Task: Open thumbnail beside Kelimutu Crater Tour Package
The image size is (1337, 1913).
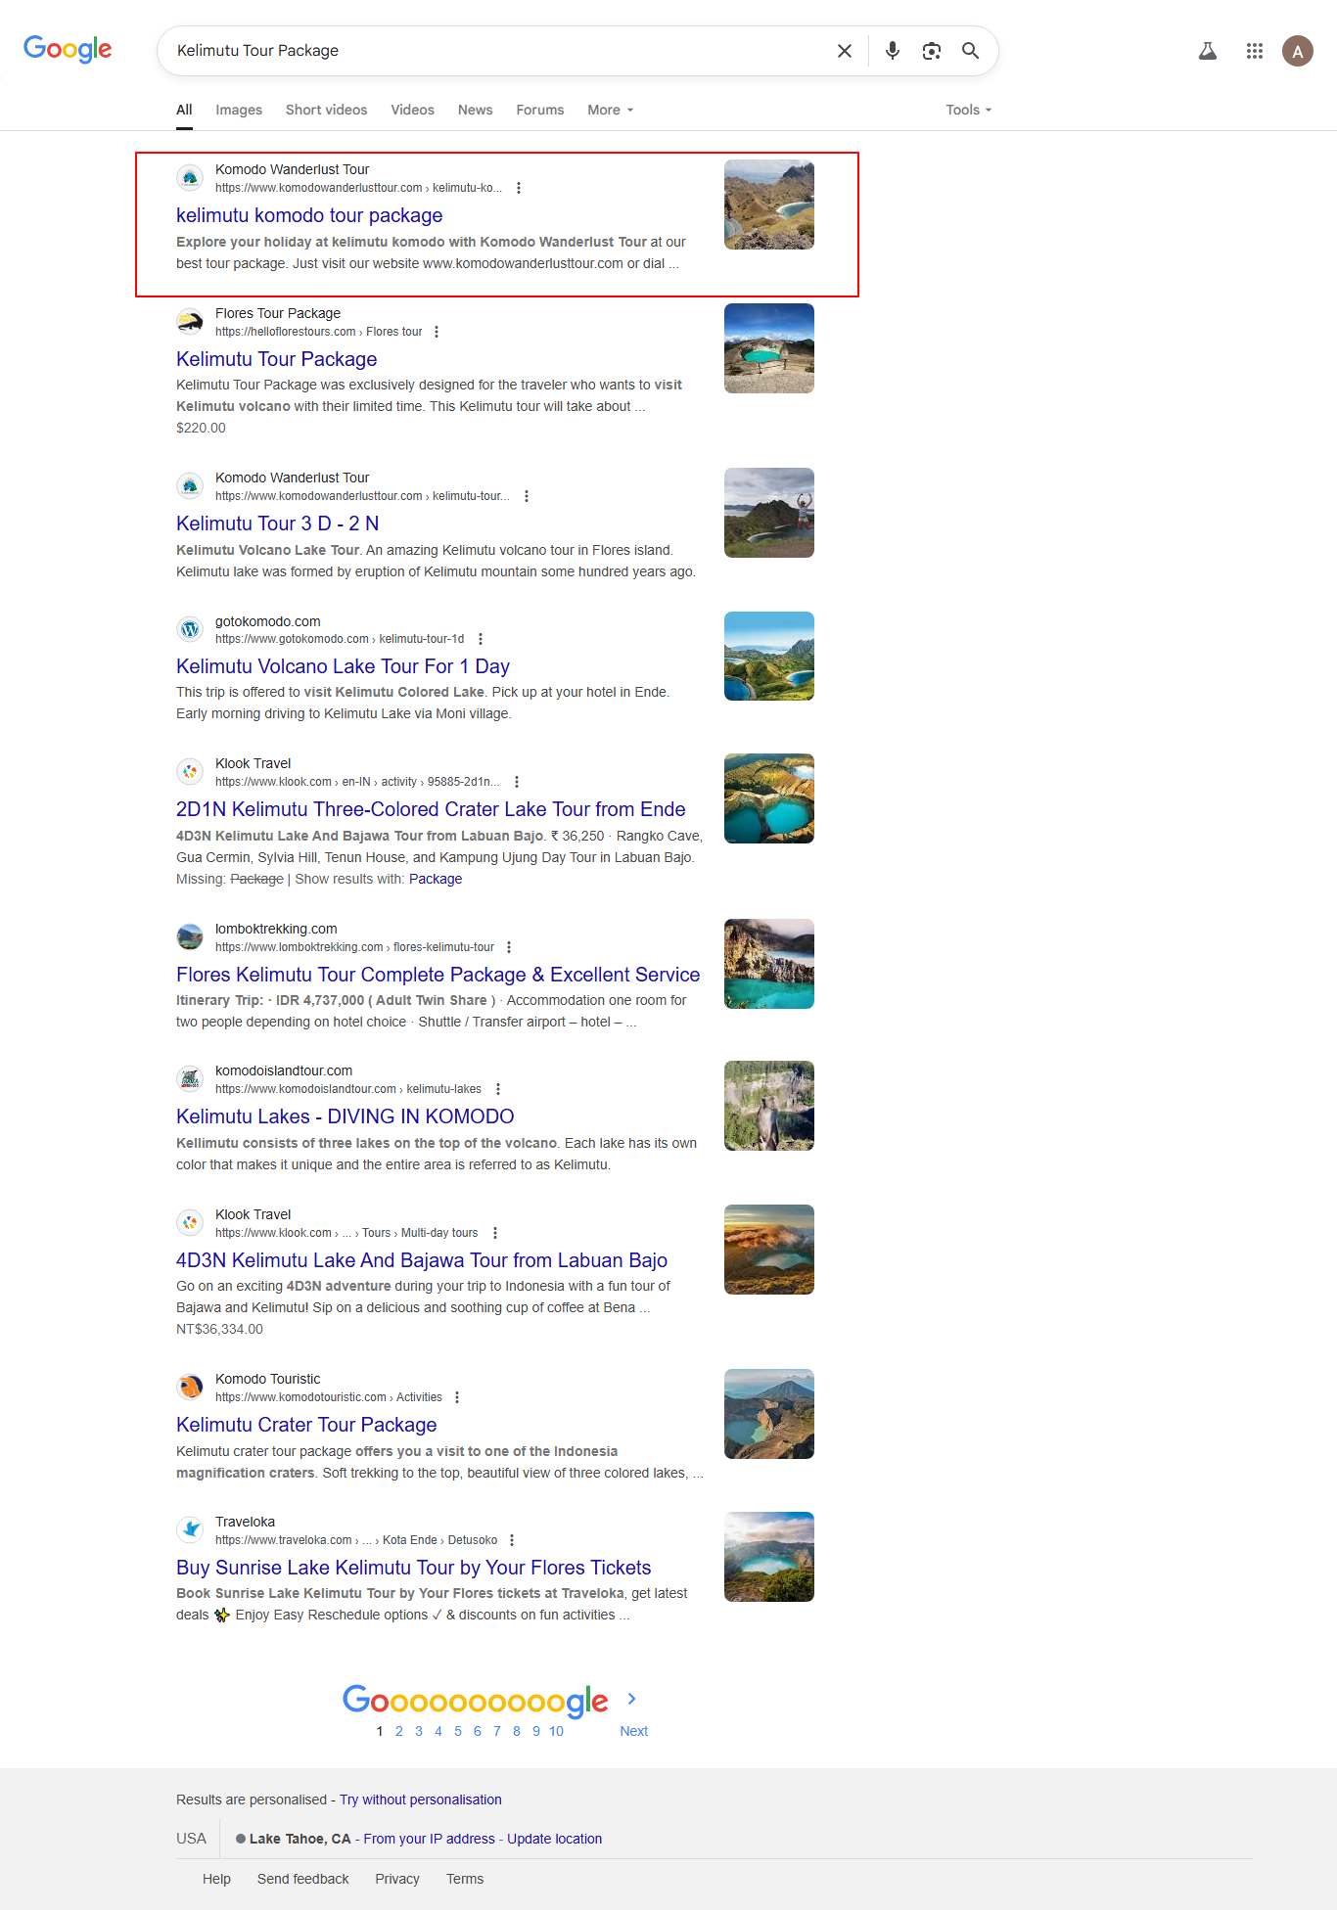Action: click(x=769, y=1414)
